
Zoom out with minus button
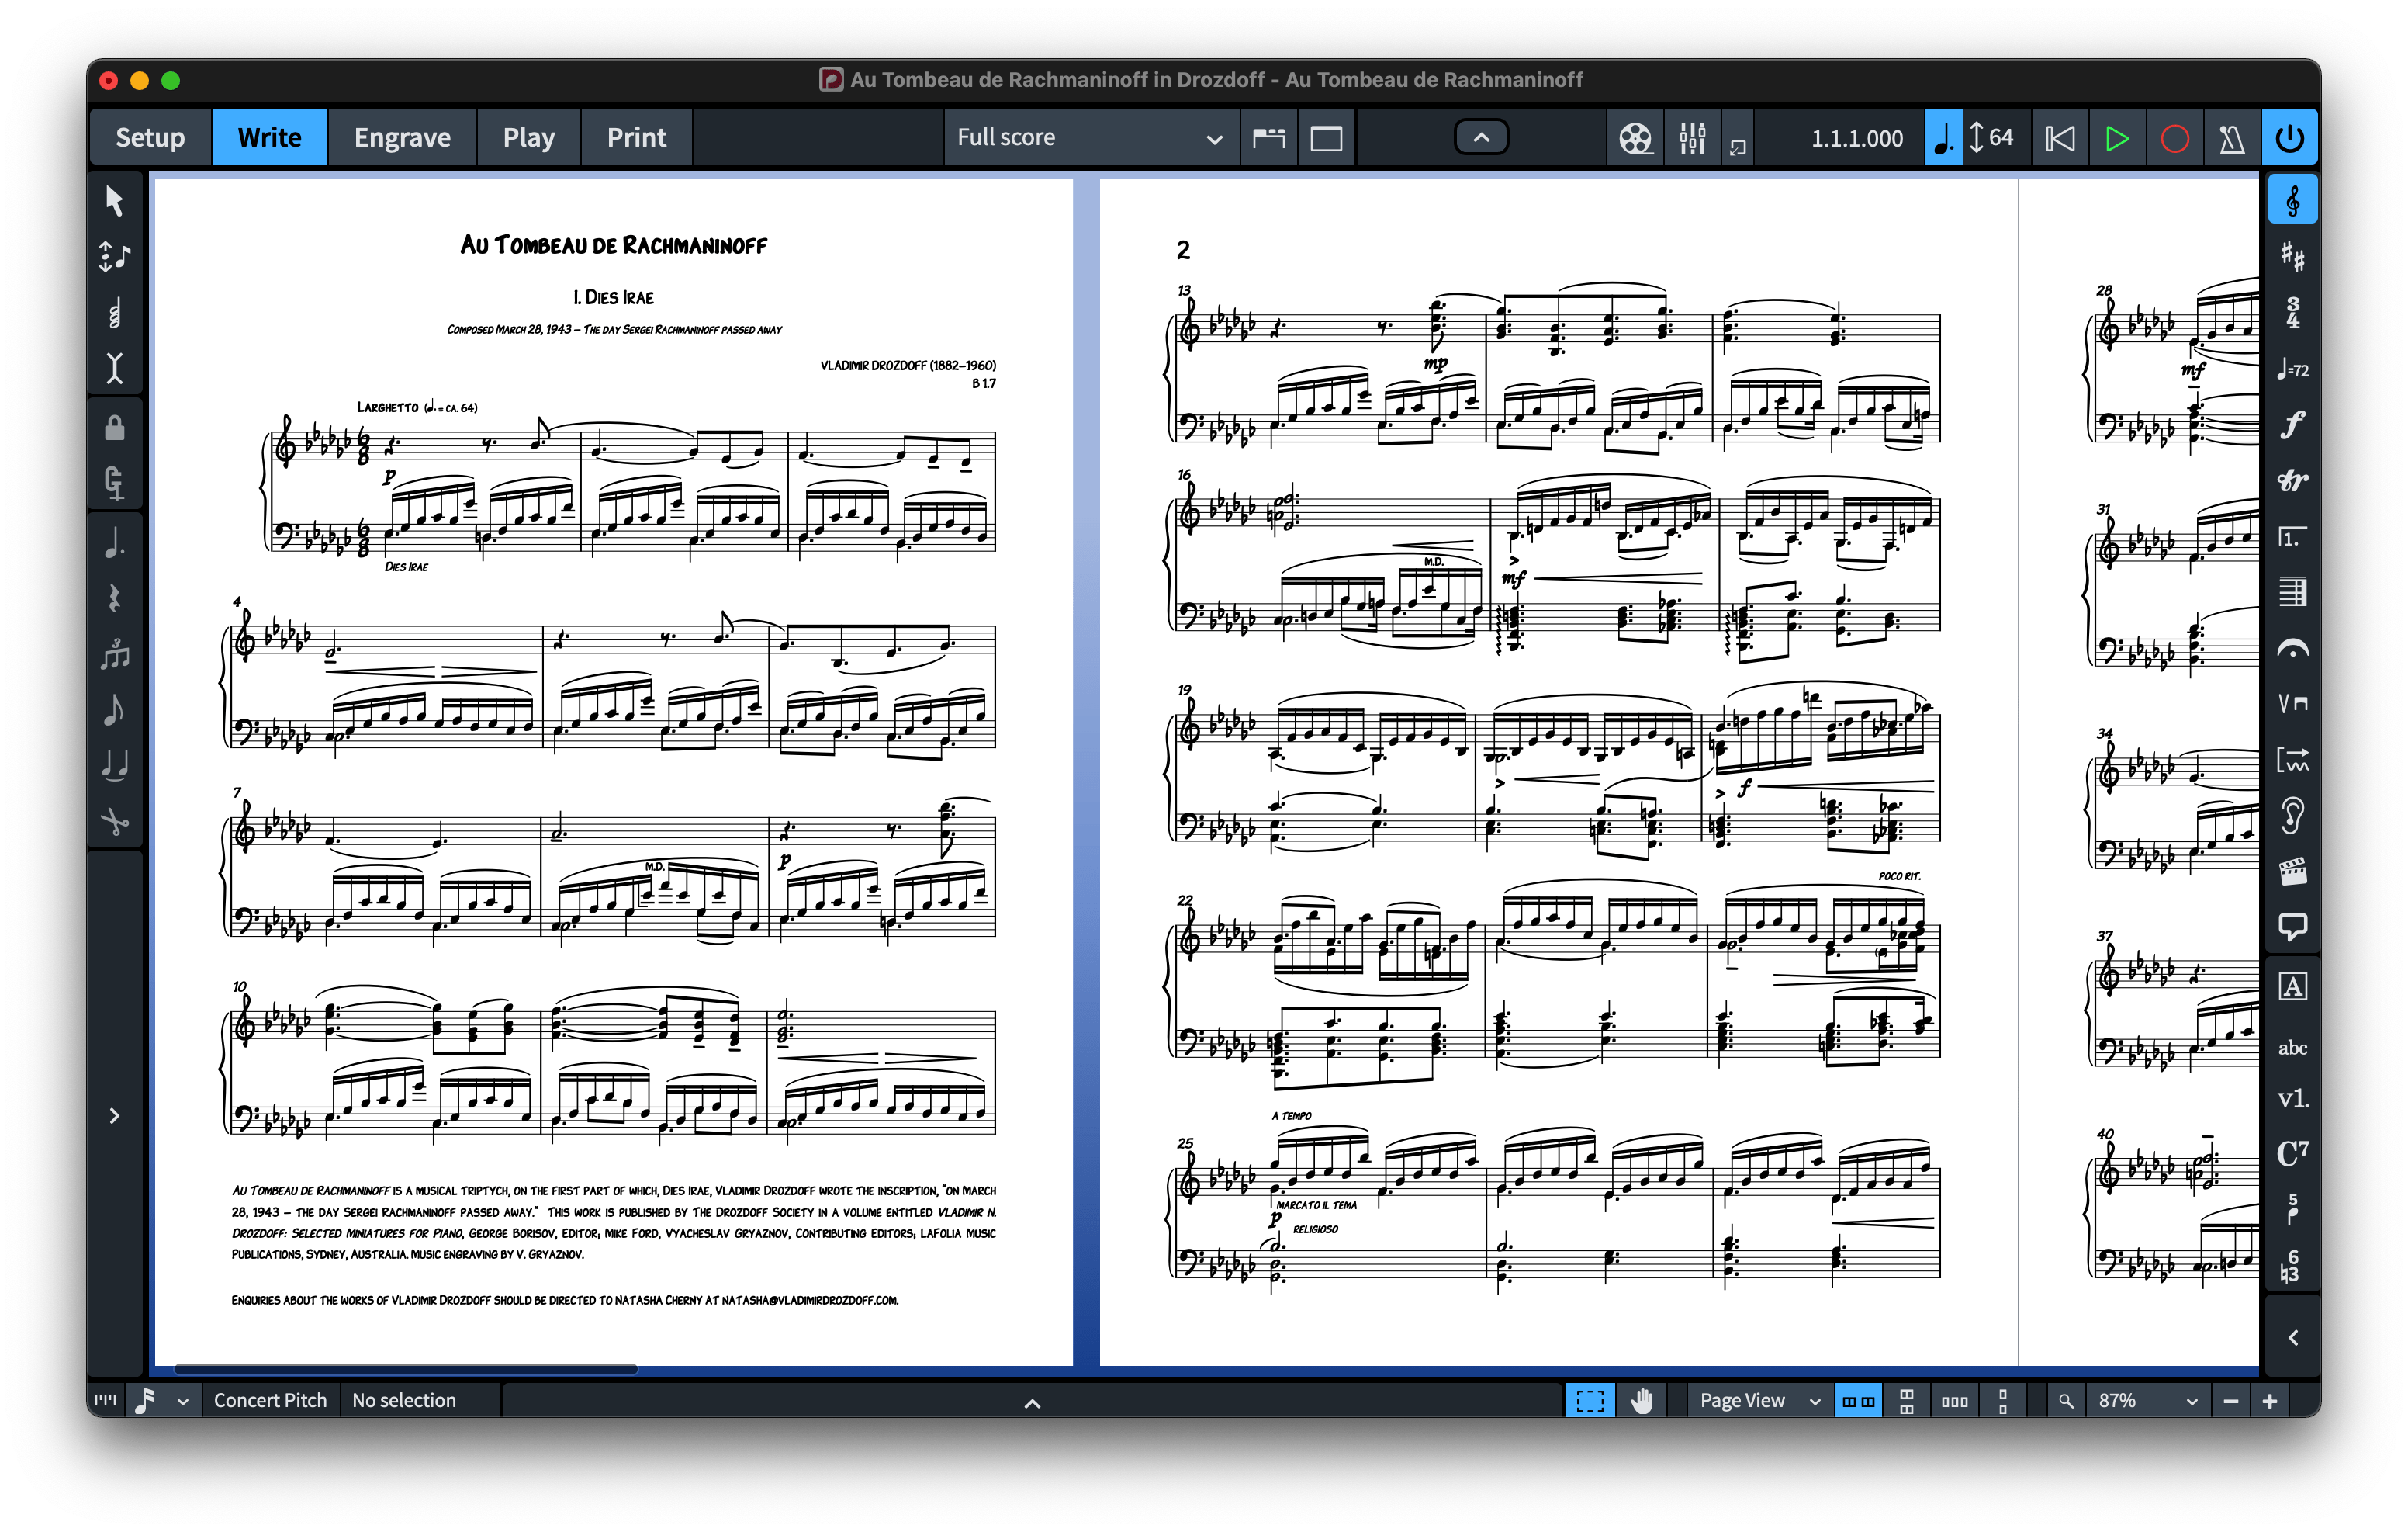pyautogui.click(x=2230, y=1401)
